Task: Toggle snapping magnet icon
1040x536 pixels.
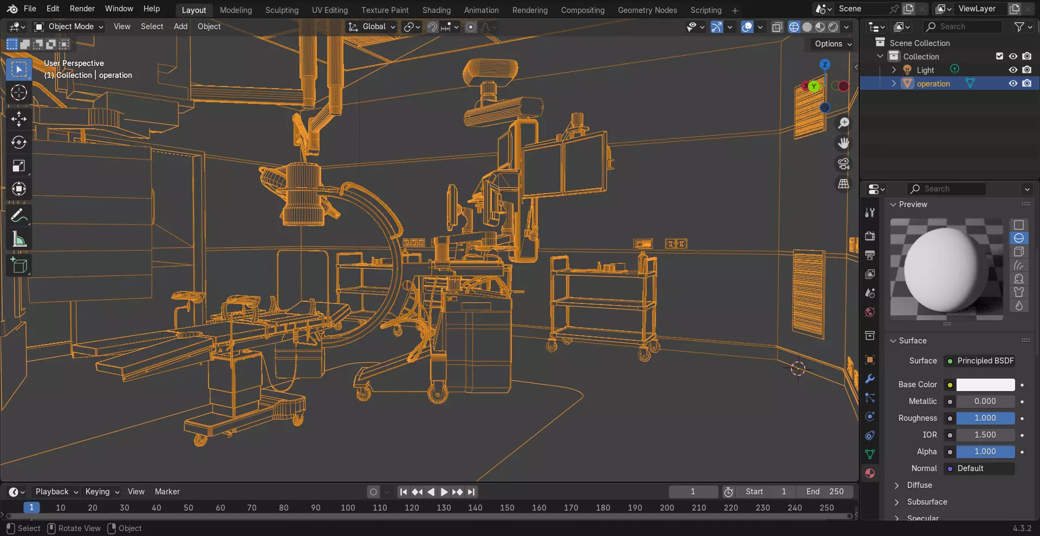Action: (x=432, y=27)
